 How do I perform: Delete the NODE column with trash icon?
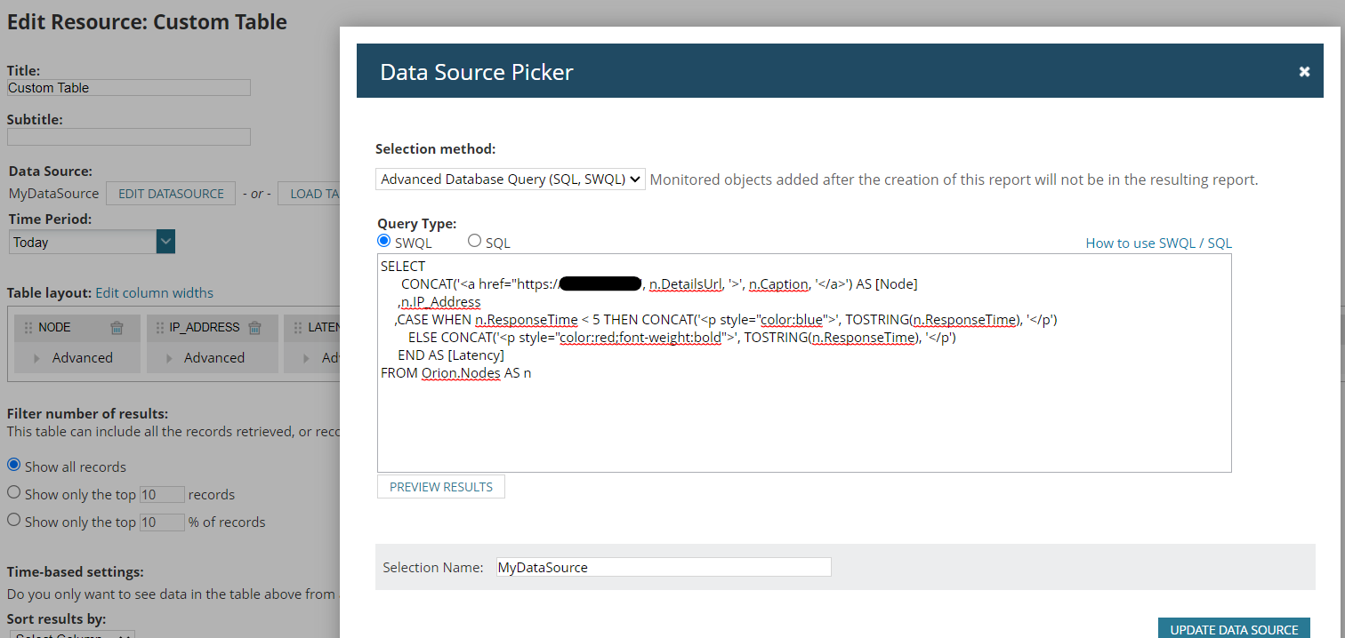pos(117,328)
